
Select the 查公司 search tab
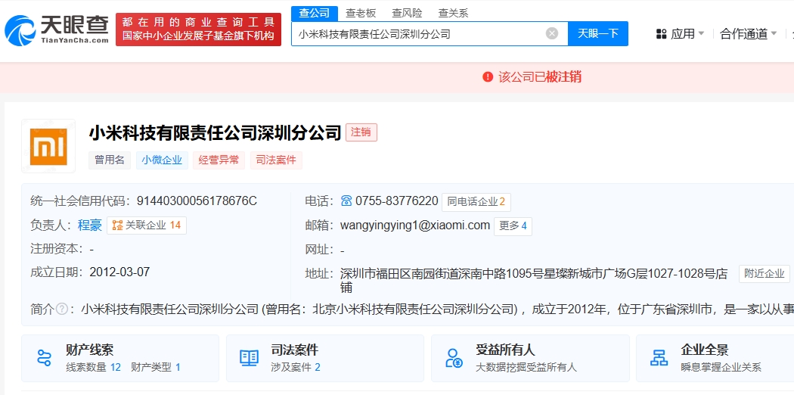[314, 13]
